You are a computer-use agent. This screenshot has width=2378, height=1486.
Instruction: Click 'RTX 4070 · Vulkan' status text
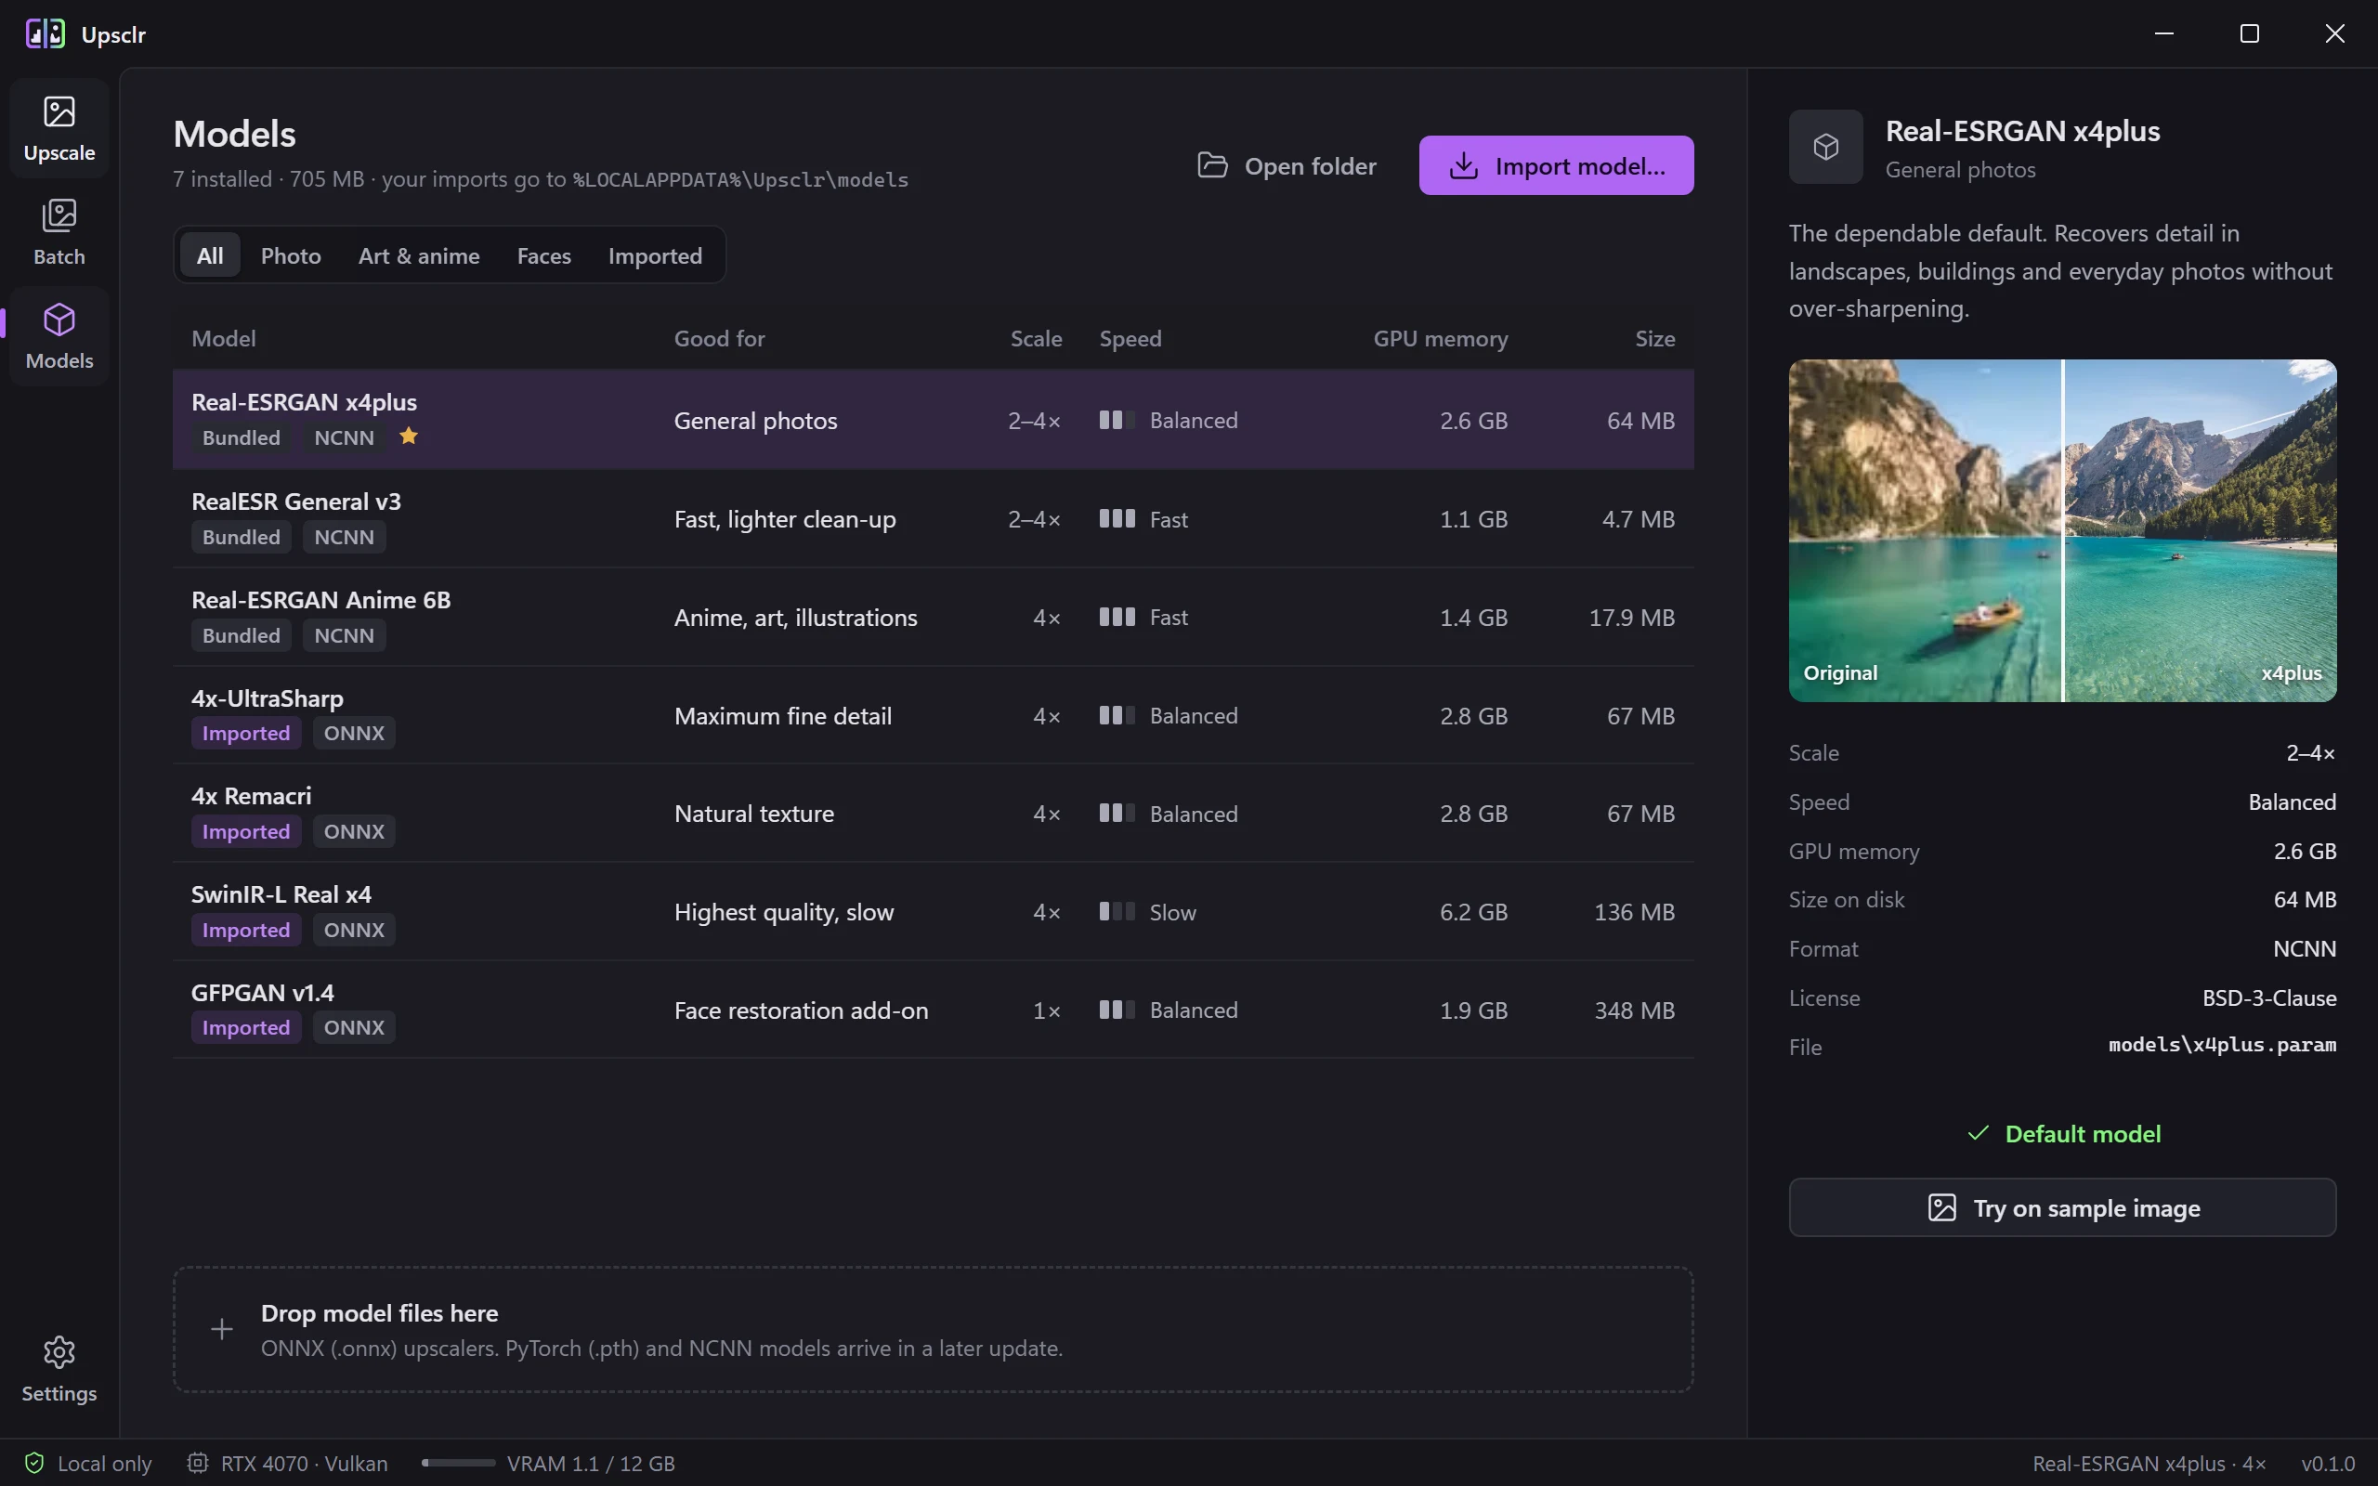tap(304, 1463)
